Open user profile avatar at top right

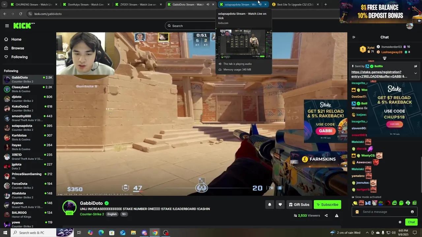coord(409,26)
